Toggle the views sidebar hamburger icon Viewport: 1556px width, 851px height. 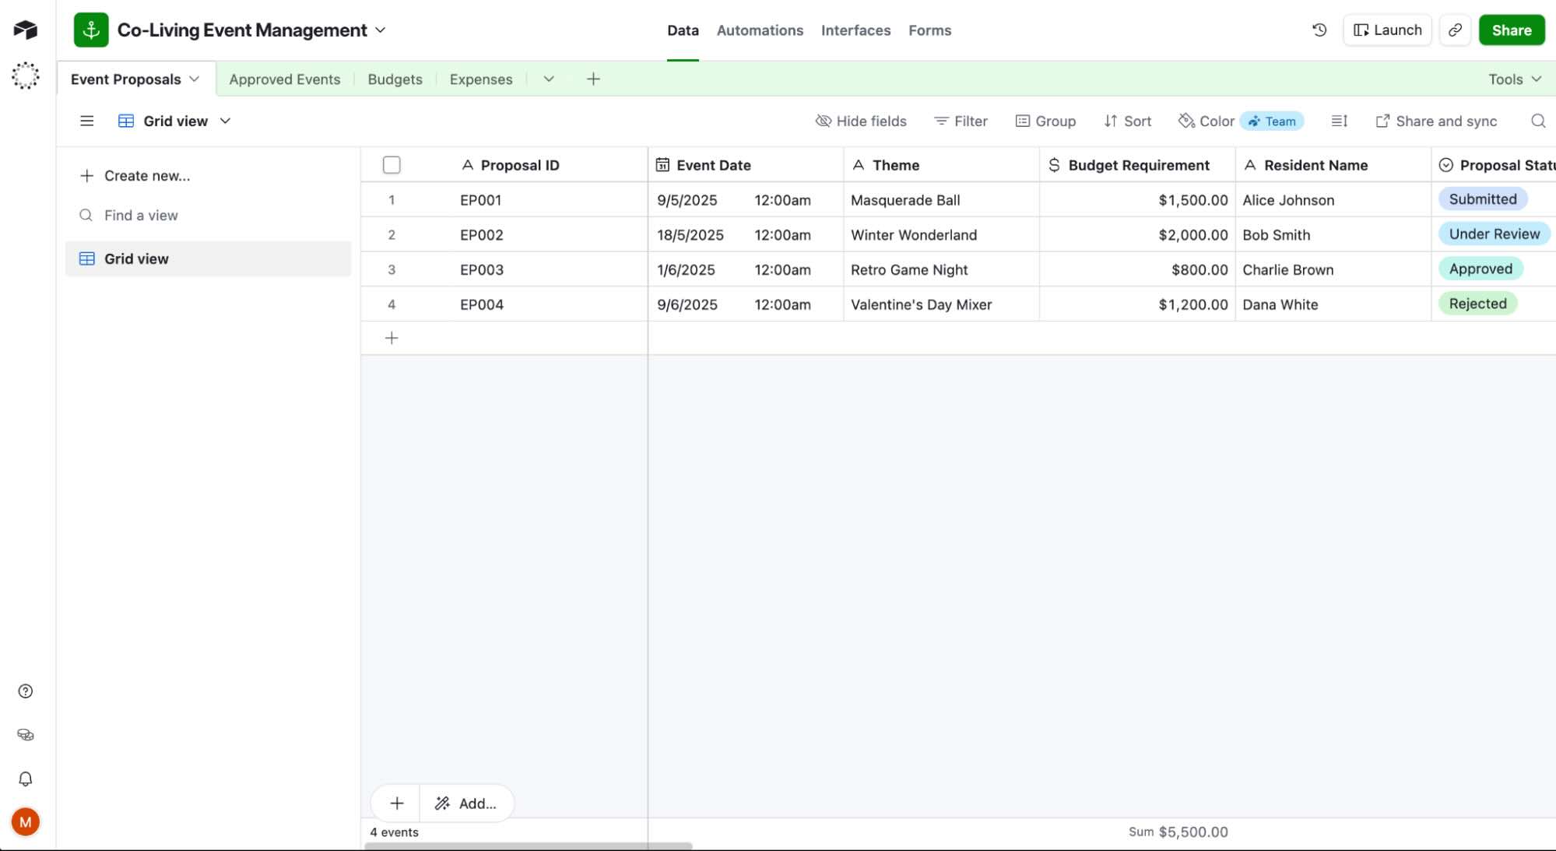(87, 121)
